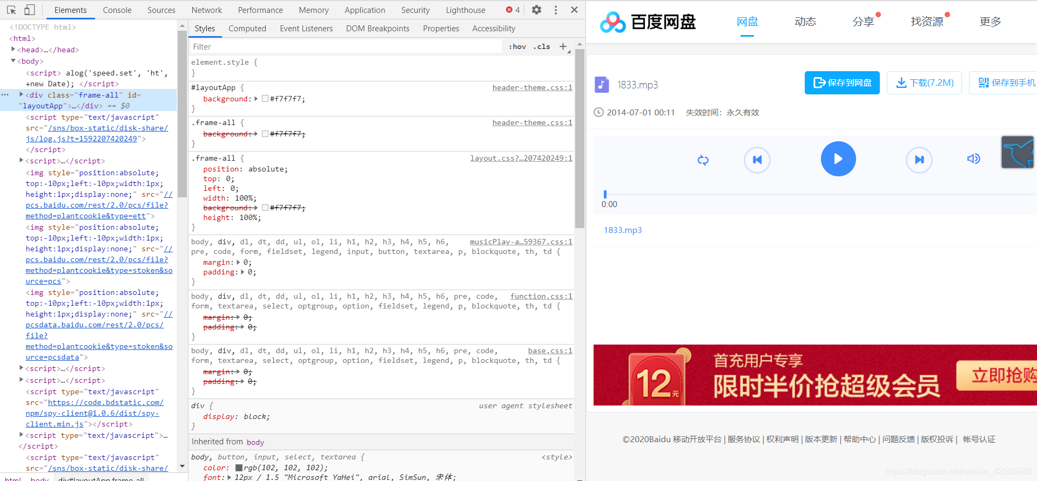Close the DevTools panel
Viewport: 1037px width, 481px height.
pyautogui.click(x=575, y=10)
